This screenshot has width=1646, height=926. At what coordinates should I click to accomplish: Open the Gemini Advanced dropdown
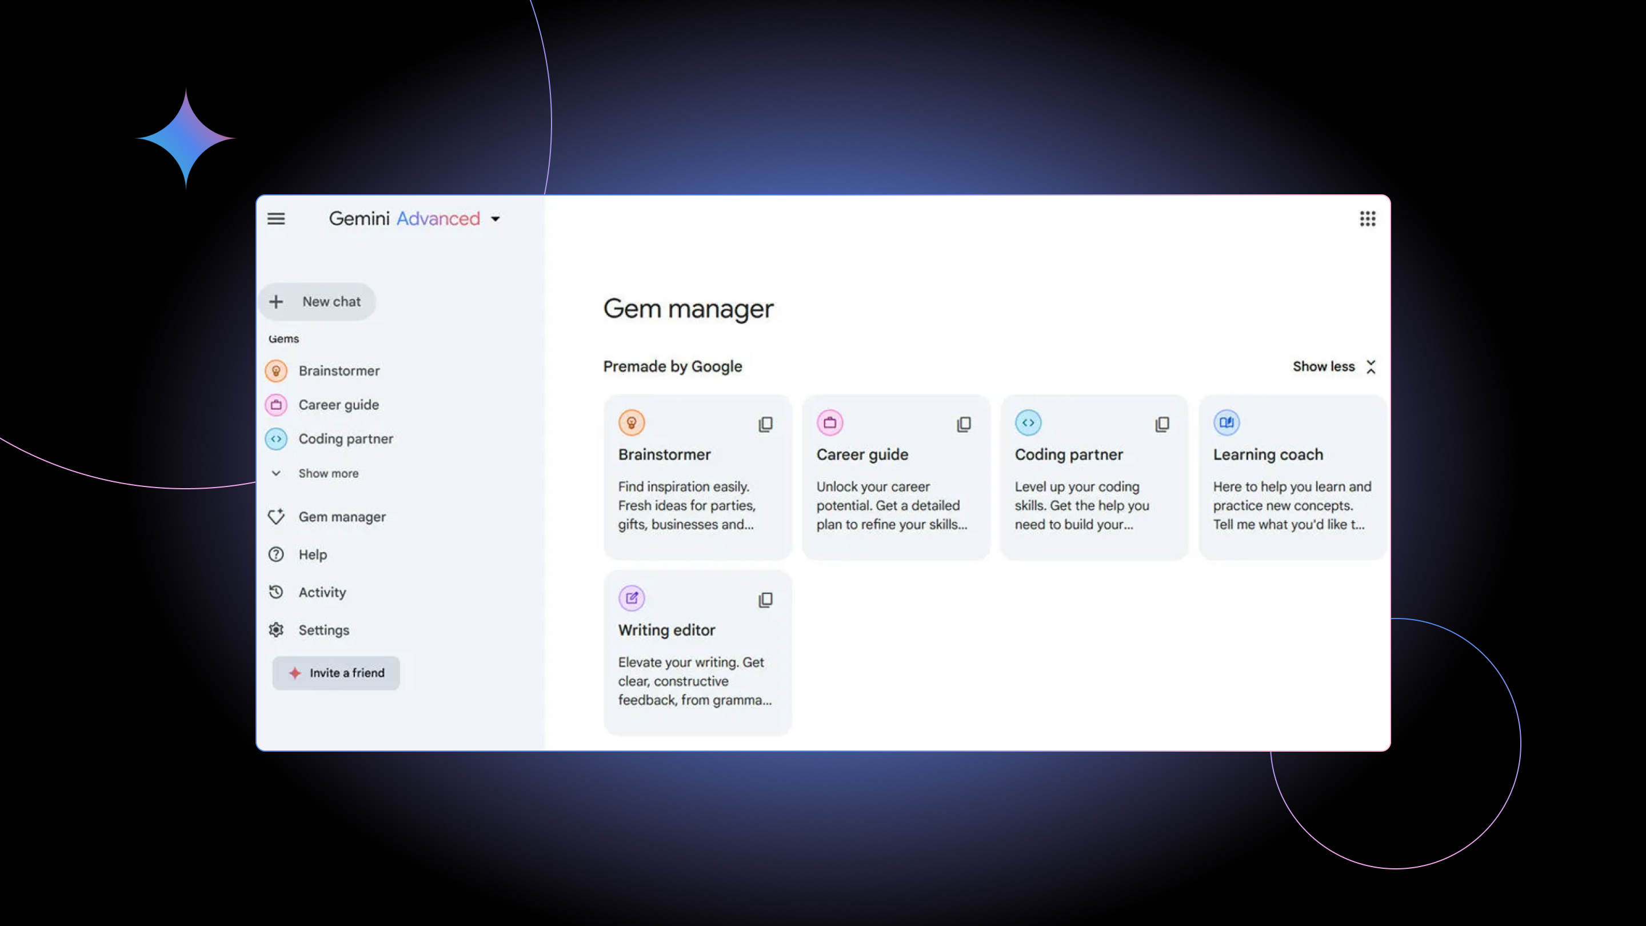click(494, 218)
